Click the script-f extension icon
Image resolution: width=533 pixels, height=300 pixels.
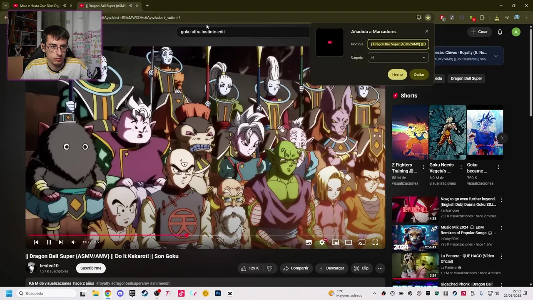(x=452, y=17)
